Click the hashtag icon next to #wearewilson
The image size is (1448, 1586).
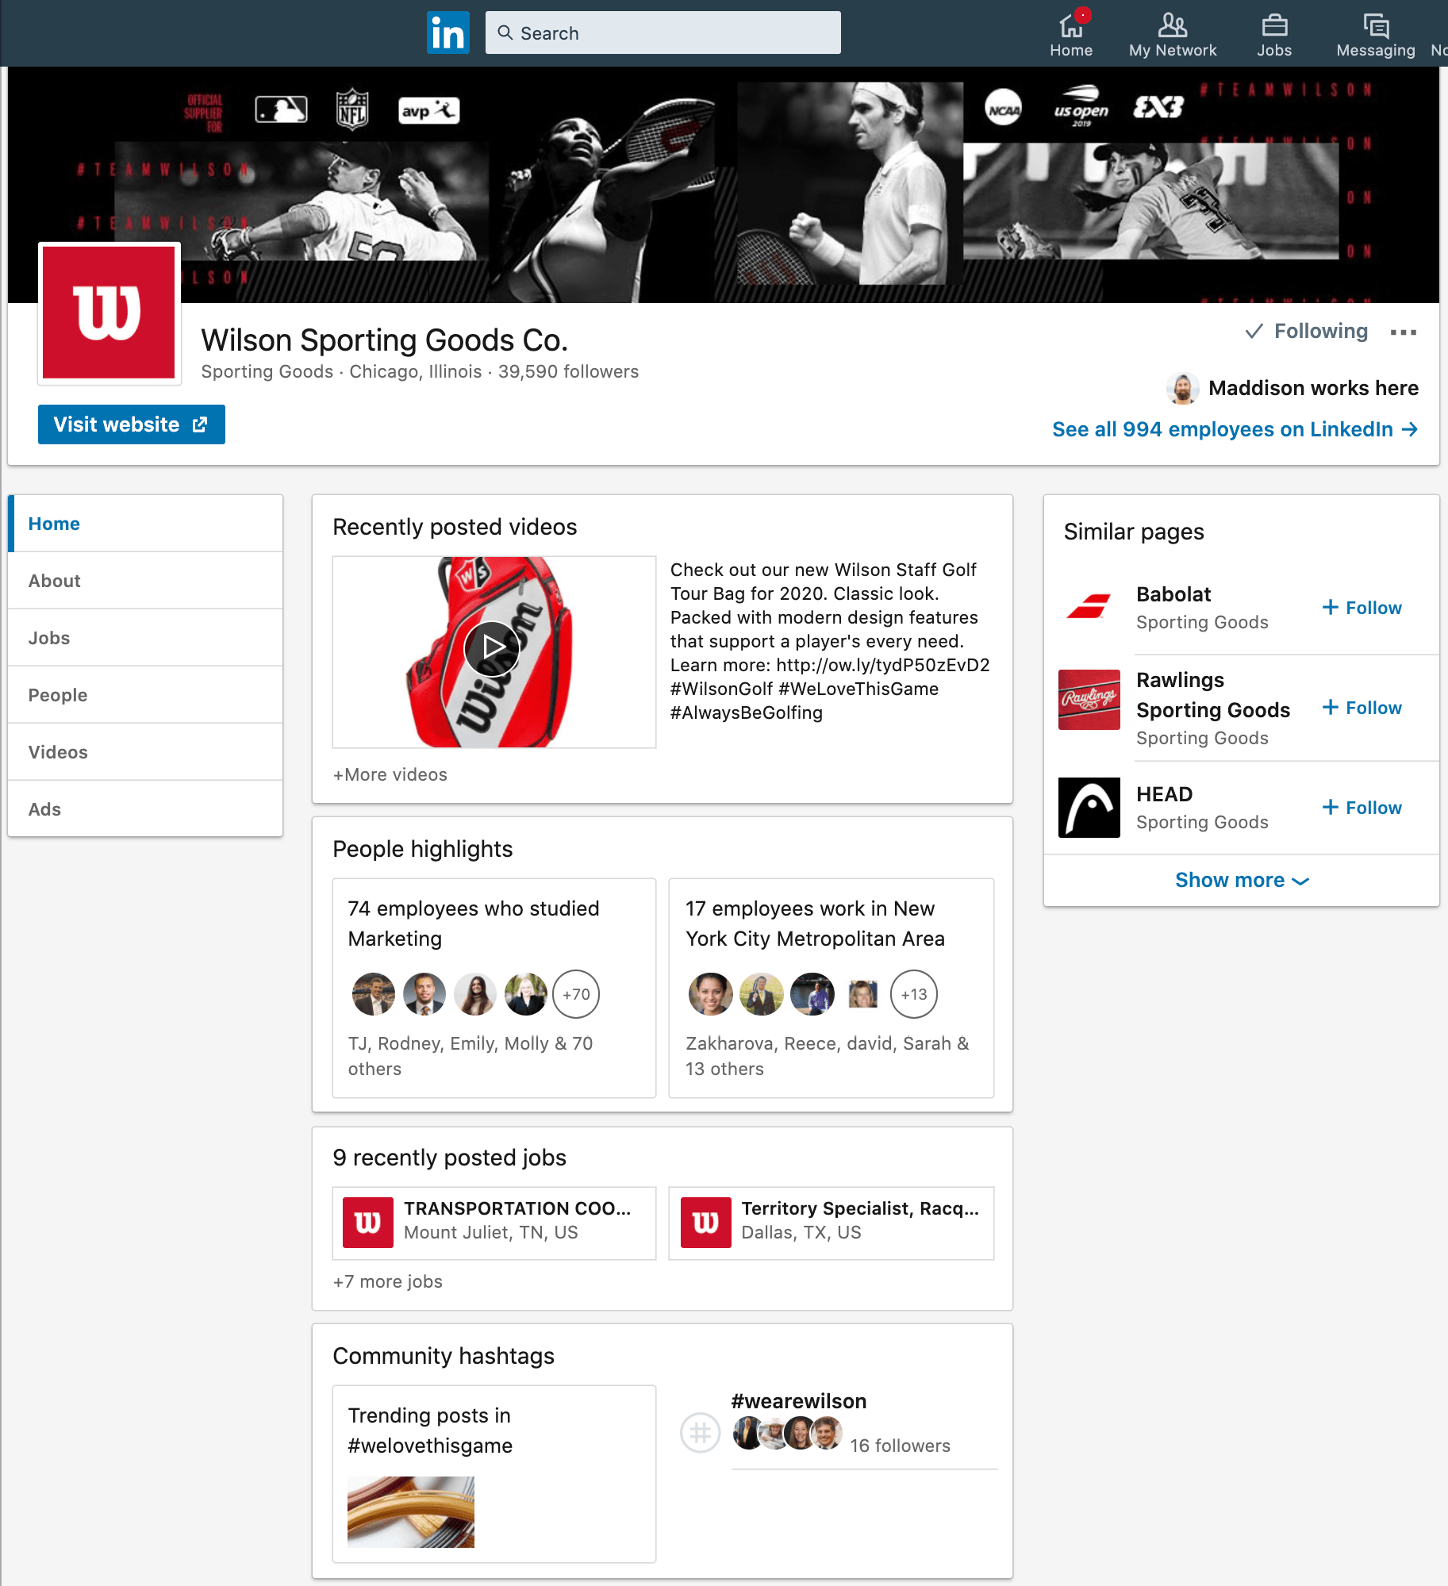click(699, 1433)
